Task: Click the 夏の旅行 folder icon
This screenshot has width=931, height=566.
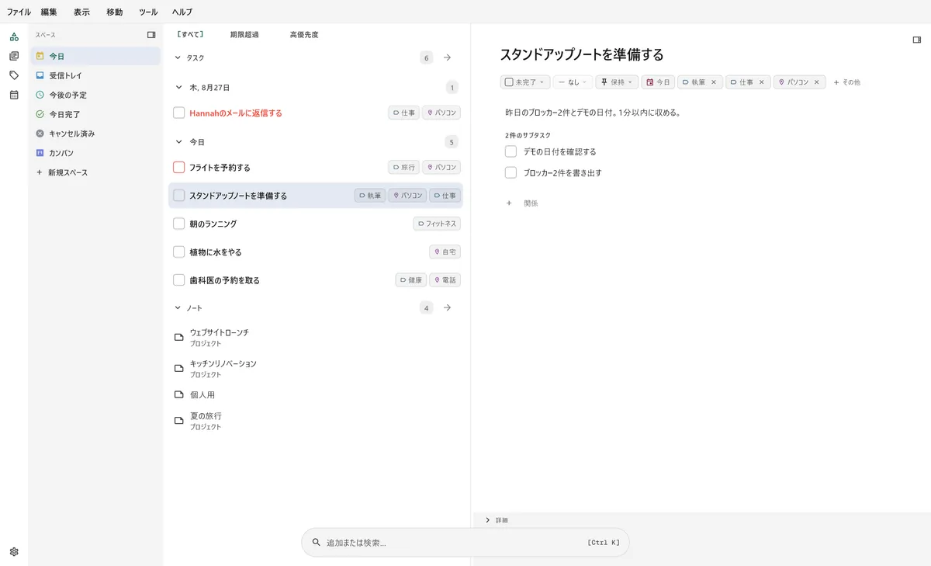Action: [x=179, y=420]
